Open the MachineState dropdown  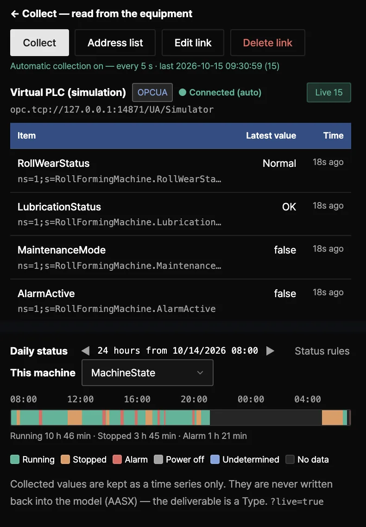(x=147, y=373)
